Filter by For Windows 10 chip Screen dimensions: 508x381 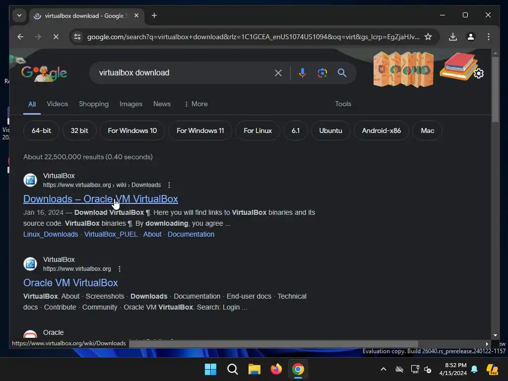[x=132, y=130]
